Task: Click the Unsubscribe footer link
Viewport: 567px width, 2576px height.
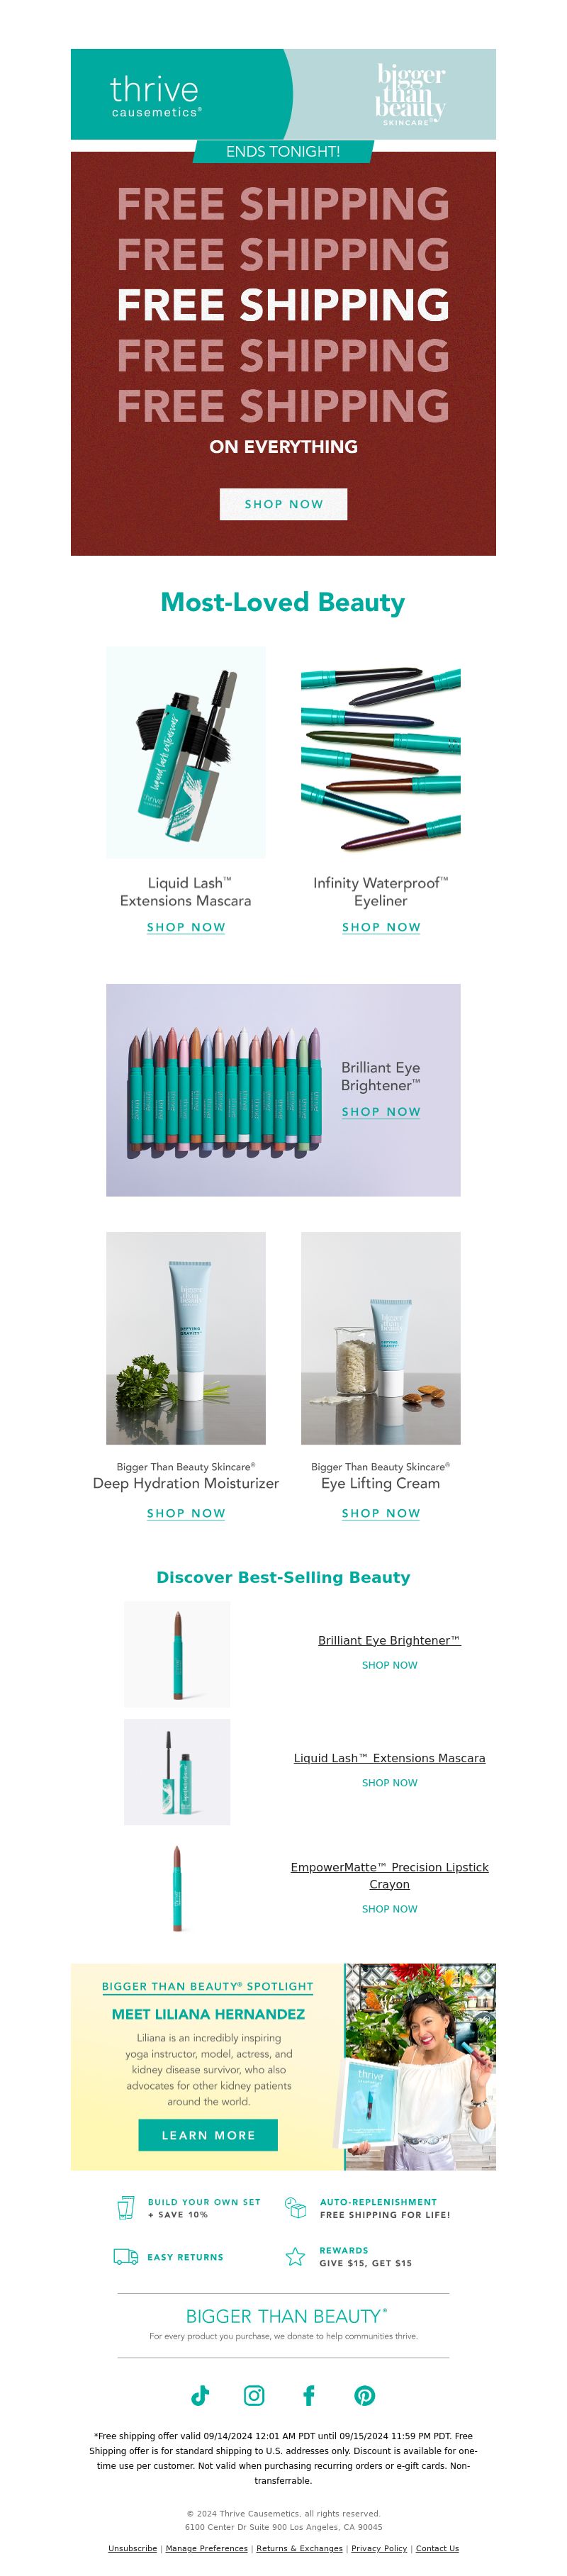Action: [x=132, y=2548]
